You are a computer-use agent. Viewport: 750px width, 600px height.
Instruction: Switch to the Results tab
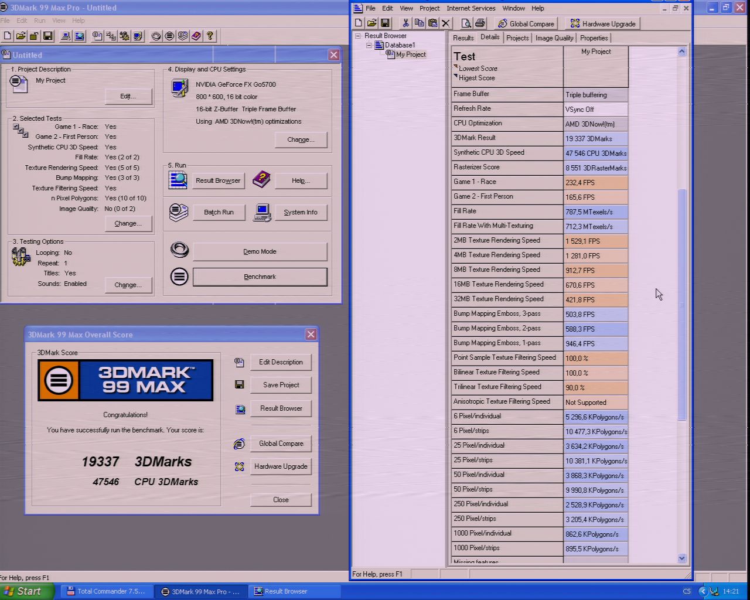pyautogui.click(x=463, y=38)
